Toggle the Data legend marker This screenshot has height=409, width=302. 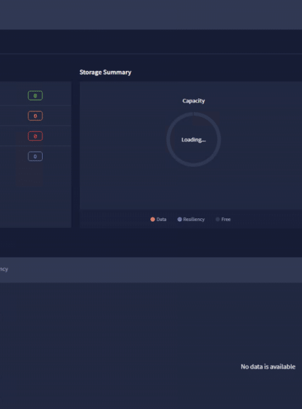pos(152,220)
